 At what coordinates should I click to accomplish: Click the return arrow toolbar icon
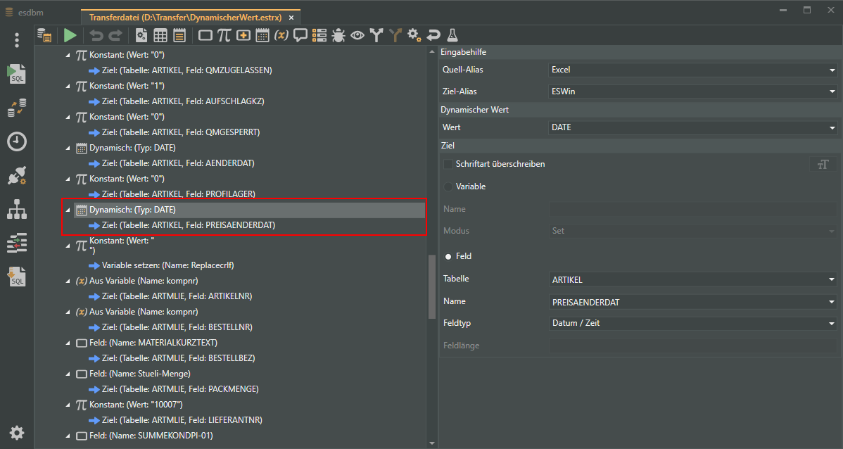pyautogui.click(x=433, y=35)
